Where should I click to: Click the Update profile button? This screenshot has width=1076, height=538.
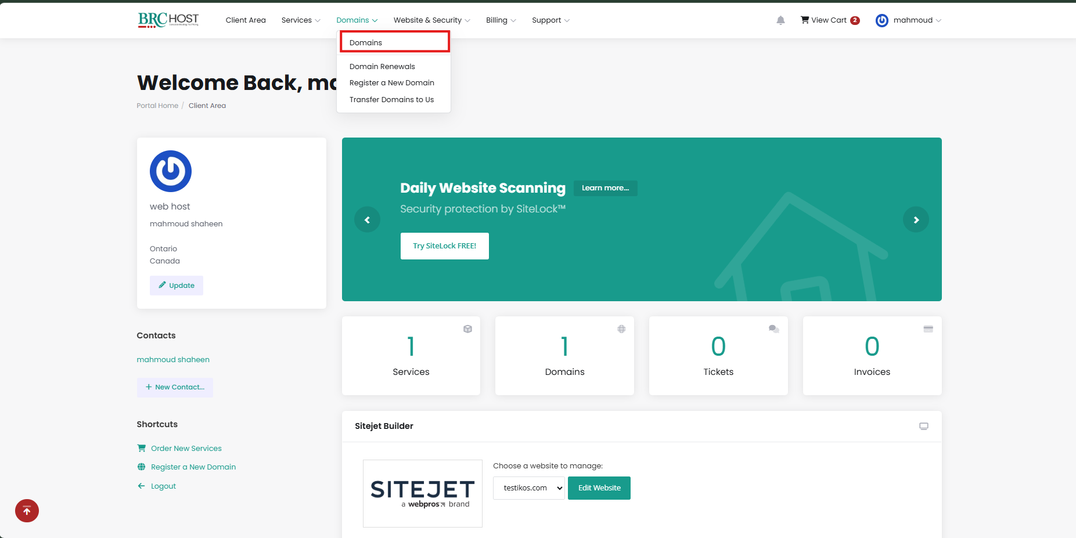tap(177, 286)
